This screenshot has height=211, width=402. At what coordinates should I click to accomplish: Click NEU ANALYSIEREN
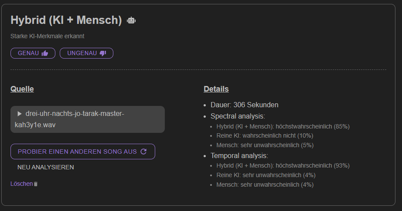click(x=46, y=167)
